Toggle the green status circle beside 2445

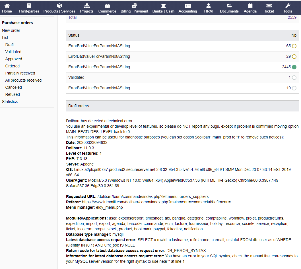(x=294, y=67)
